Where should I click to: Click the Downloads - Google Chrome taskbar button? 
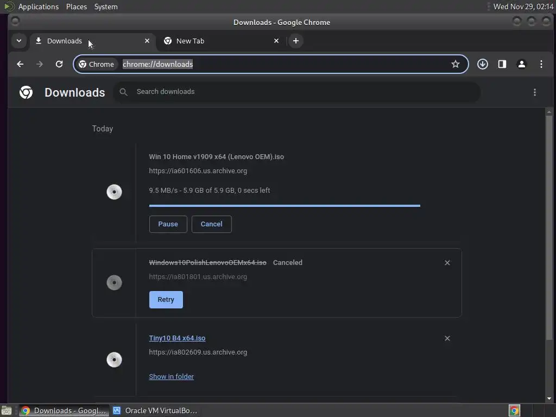coord(64,410)
